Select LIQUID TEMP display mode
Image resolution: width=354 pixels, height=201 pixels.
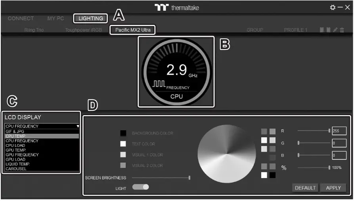tap(42, 164)
